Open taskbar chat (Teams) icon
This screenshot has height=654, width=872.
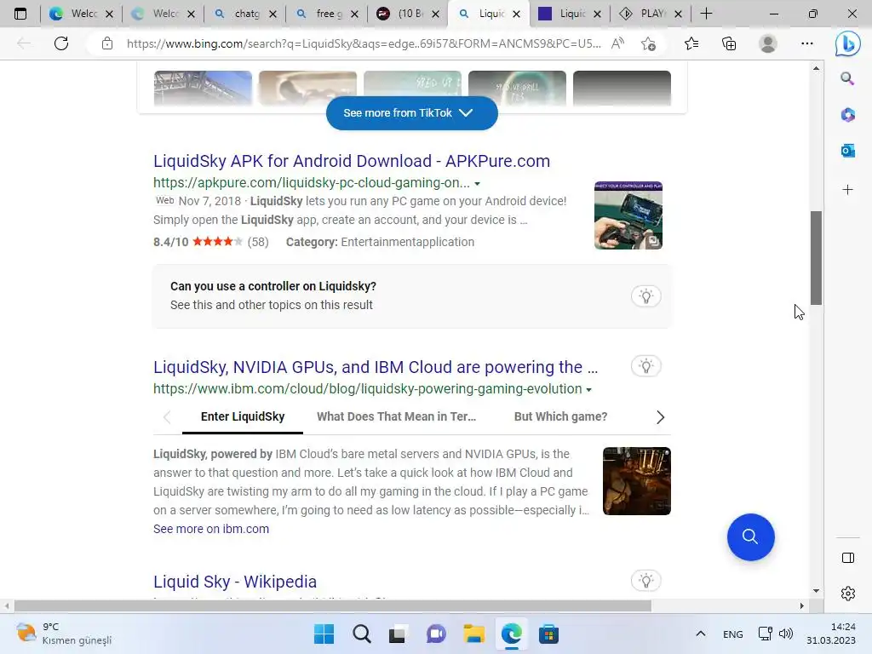point(436,634)
